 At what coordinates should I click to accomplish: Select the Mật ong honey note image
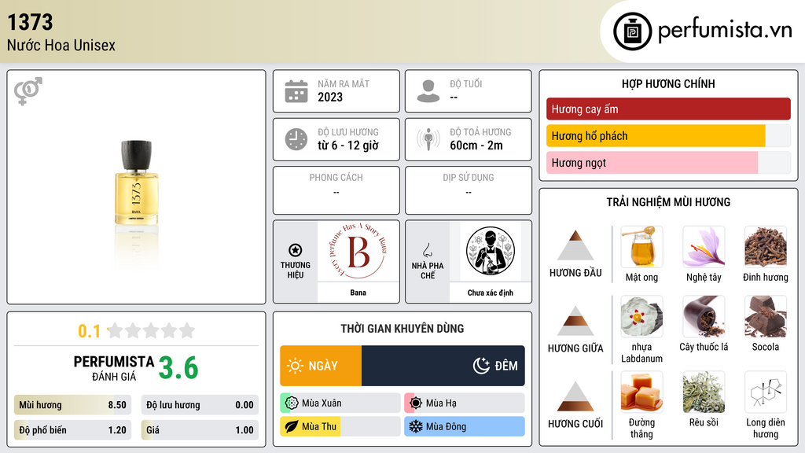click(x=641, y=246)
